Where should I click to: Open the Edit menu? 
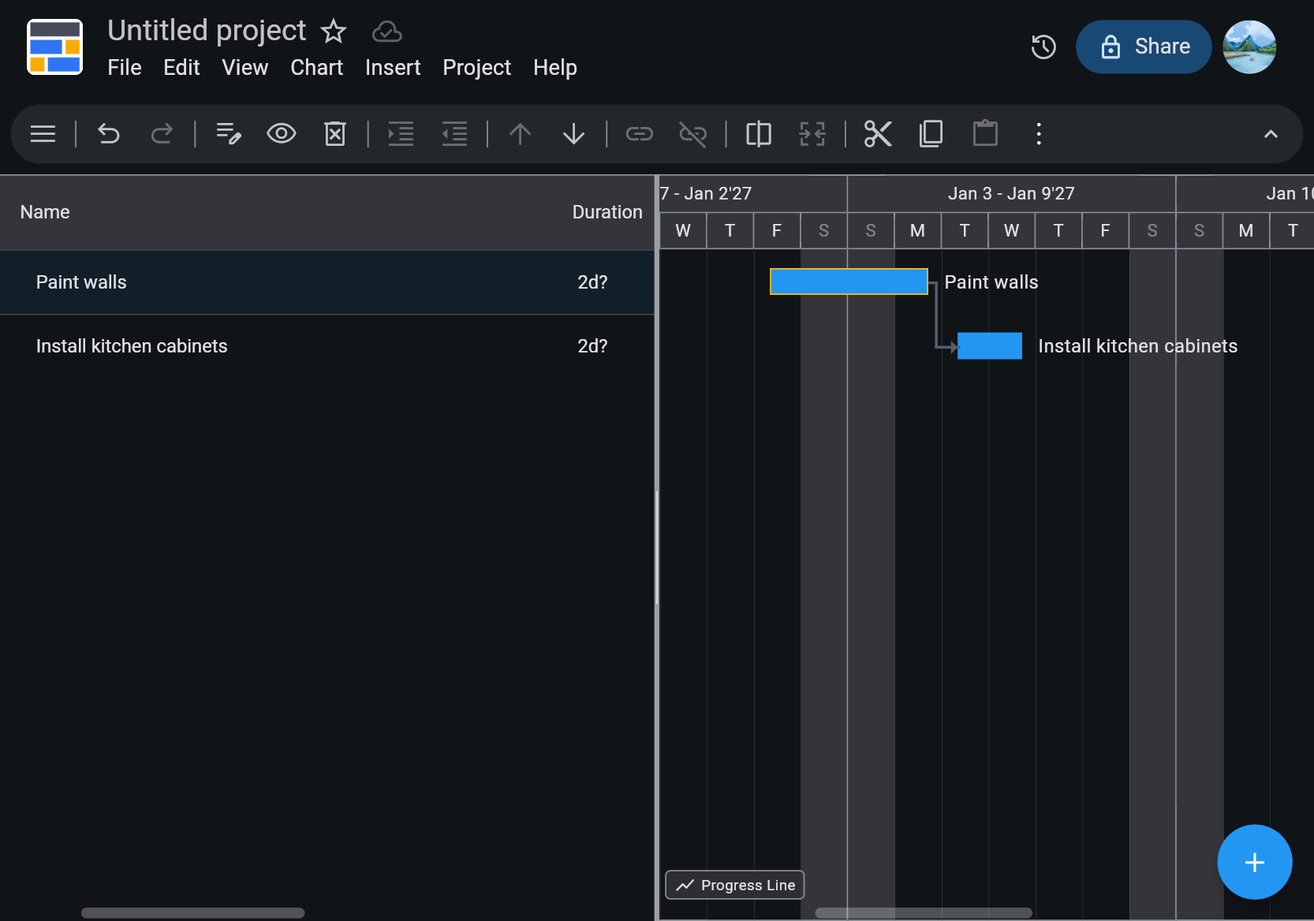(181, 68)
